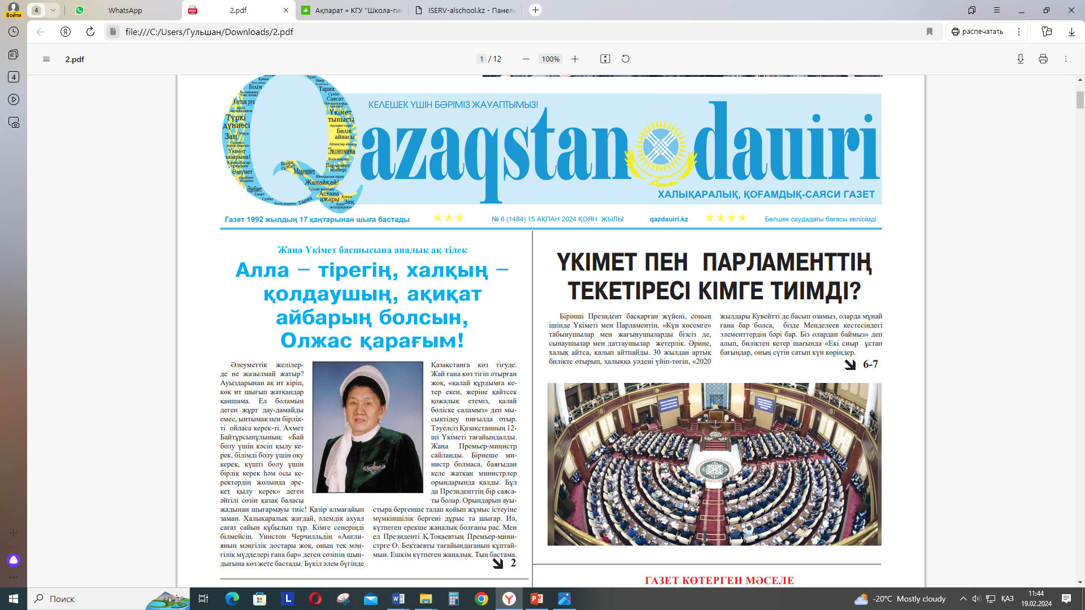The image size is (1085, 610).
Task: Open File Explorer from taskbar
Action: [x=426, y=599]
